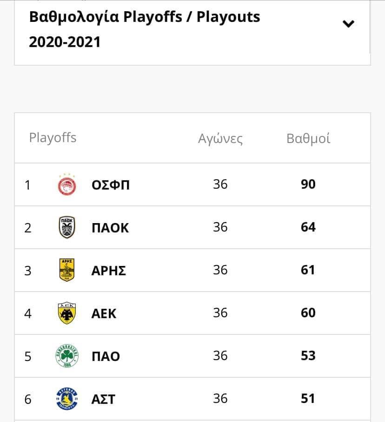This screenshot has height=422, width=385.
Task: Click the Αγώνες column header
Action: 220,138
